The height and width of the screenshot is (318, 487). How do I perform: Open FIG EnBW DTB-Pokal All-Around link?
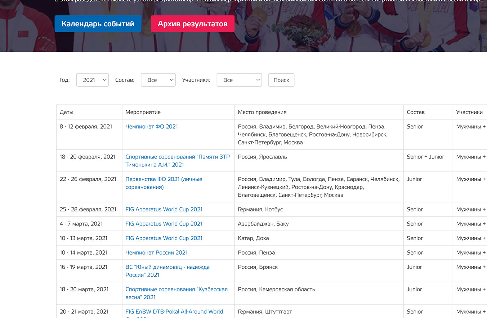pyautogui.click(x=174, y=312)
